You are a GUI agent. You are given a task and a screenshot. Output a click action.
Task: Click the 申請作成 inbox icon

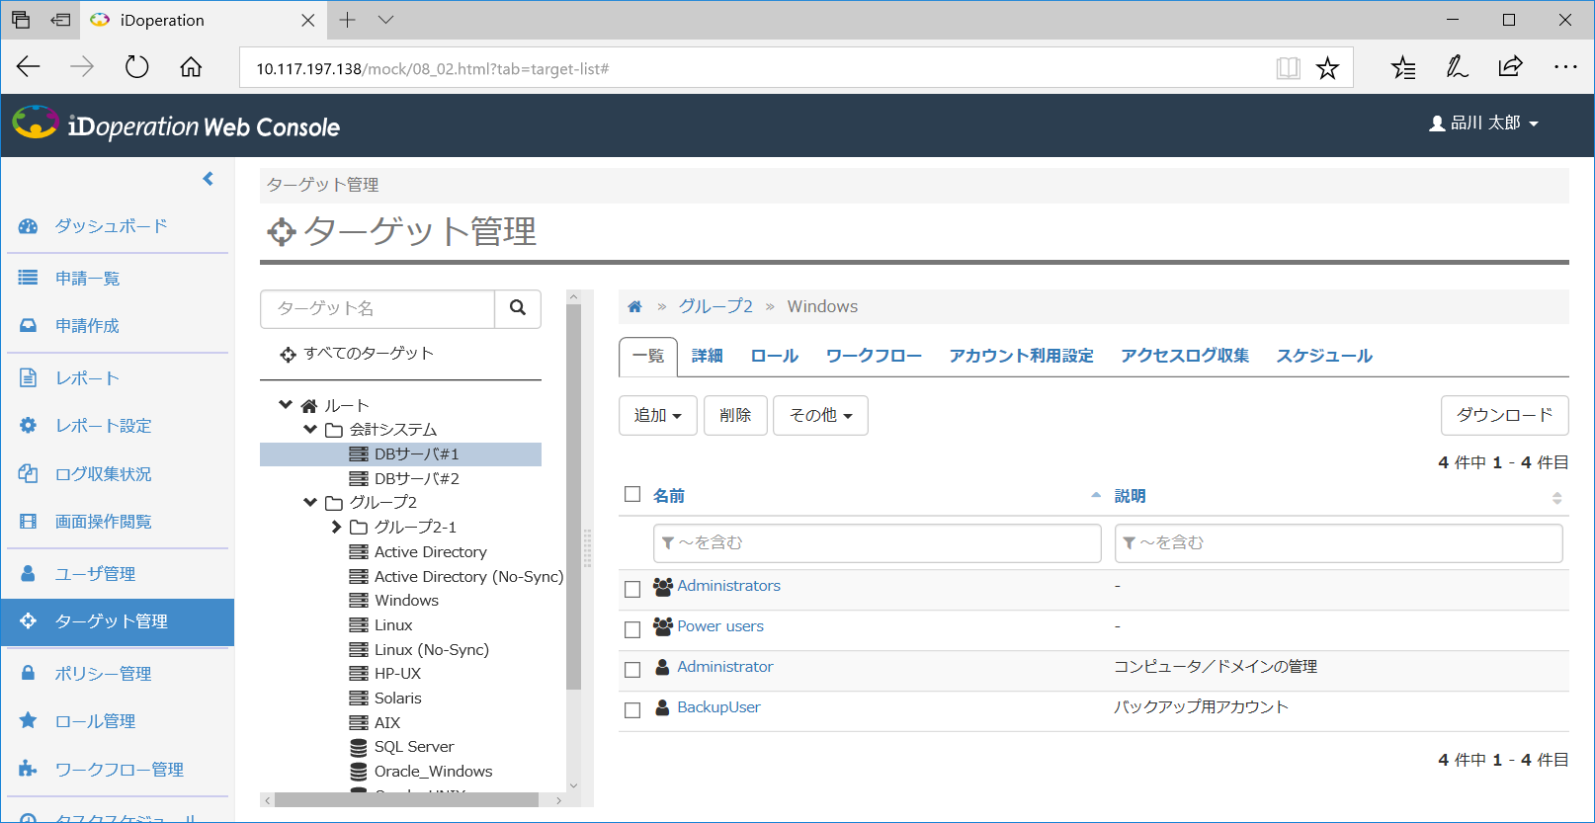tap(29, 325)
